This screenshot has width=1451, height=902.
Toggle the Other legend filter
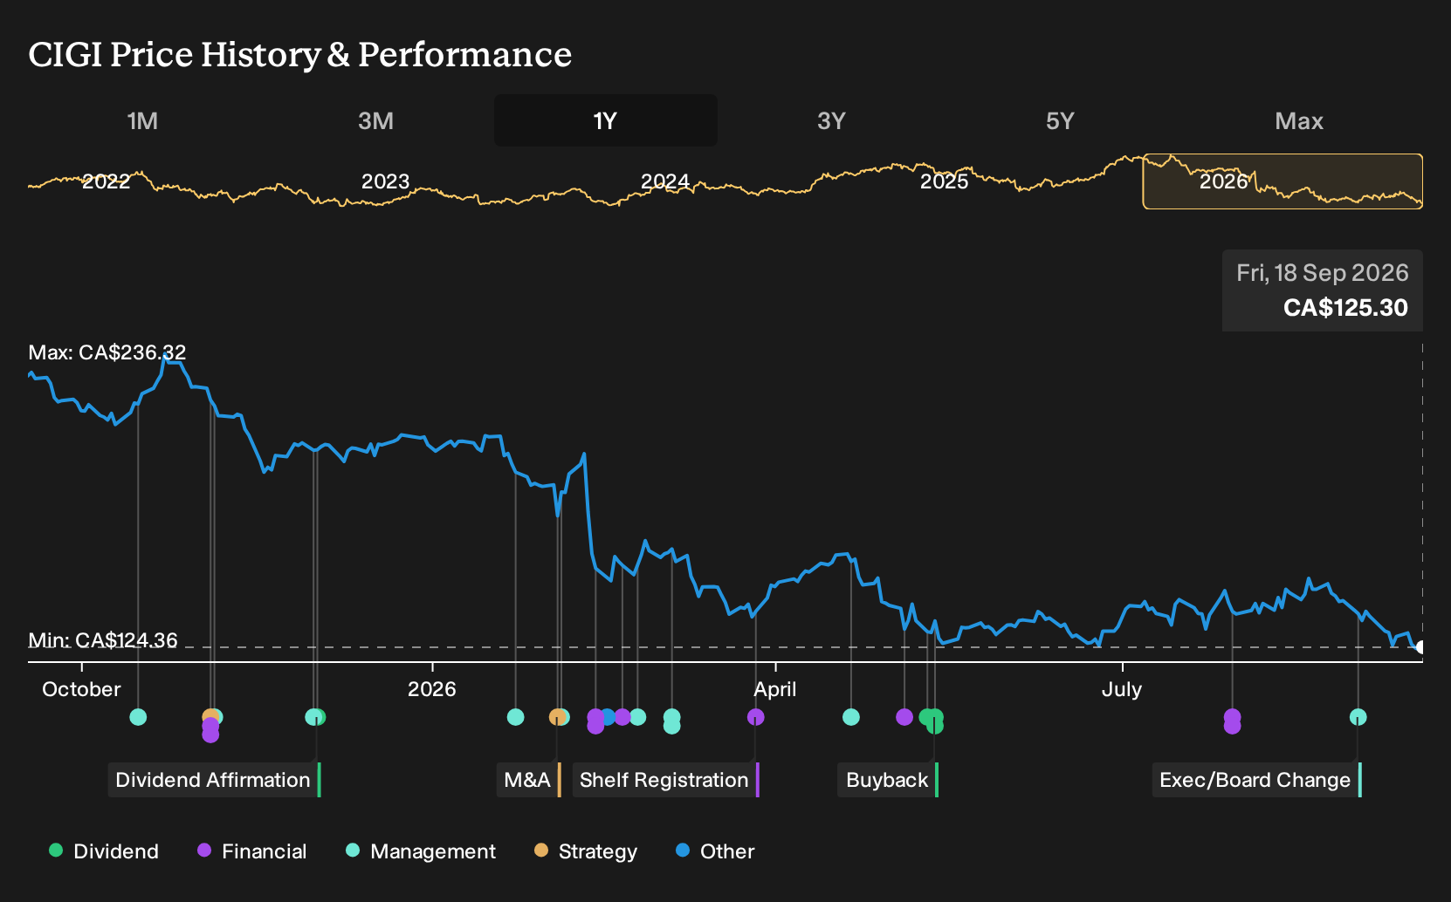pyautogui.click(x=715, y=851)
